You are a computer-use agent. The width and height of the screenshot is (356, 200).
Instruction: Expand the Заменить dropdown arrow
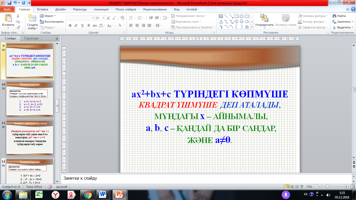[352, 22]
